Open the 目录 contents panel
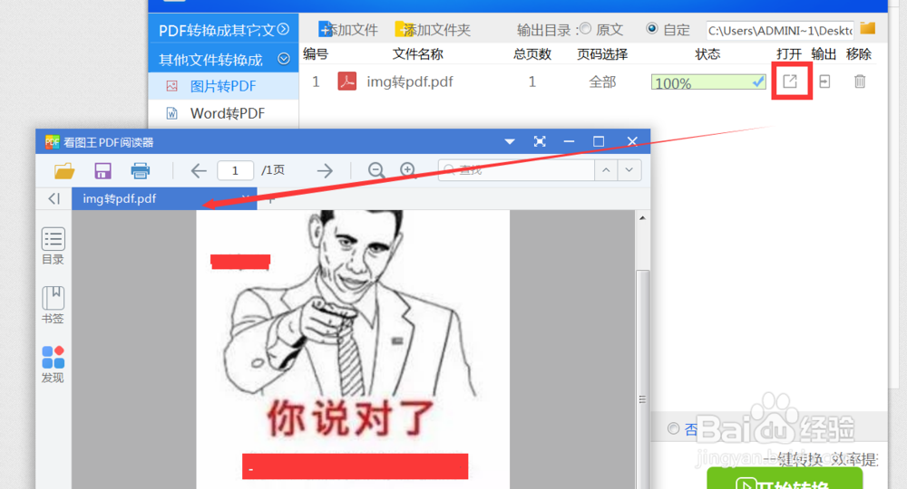This screenshot has height=489, width=907. 53,246
